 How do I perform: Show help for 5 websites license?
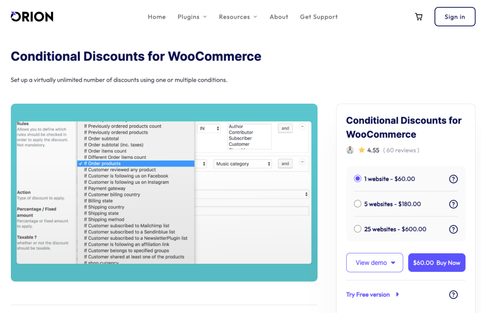453,204
